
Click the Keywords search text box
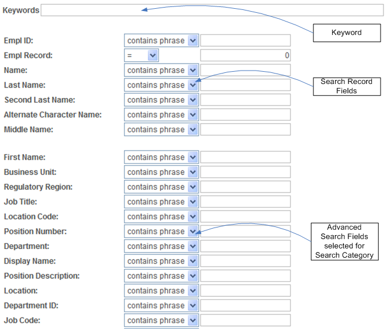(x=212, y=10)
